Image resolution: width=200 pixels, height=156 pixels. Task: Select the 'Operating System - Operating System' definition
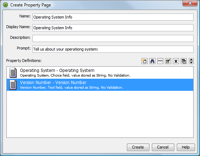click(100, 73)
